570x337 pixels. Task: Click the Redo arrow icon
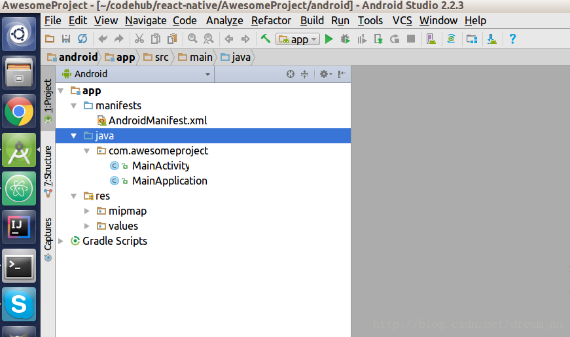point(119,39)
